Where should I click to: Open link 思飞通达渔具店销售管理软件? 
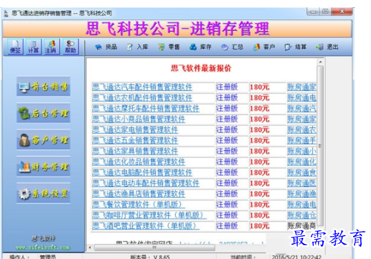(x=139, y=194)
